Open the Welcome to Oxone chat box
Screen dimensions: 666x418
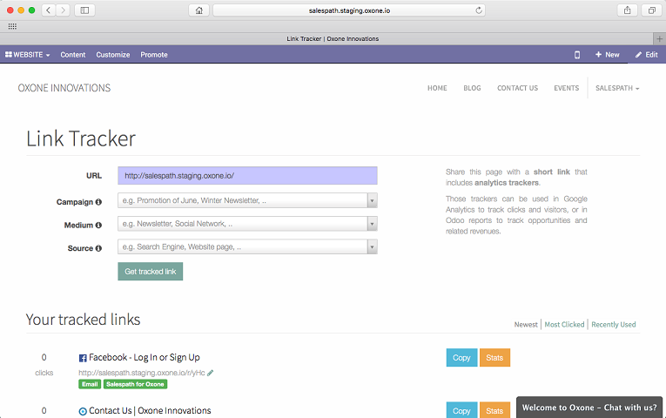point(589,408)
